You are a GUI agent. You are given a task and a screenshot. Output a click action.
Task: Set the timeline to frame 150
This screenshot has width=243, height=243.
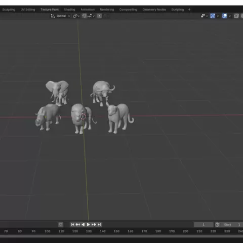116,231
